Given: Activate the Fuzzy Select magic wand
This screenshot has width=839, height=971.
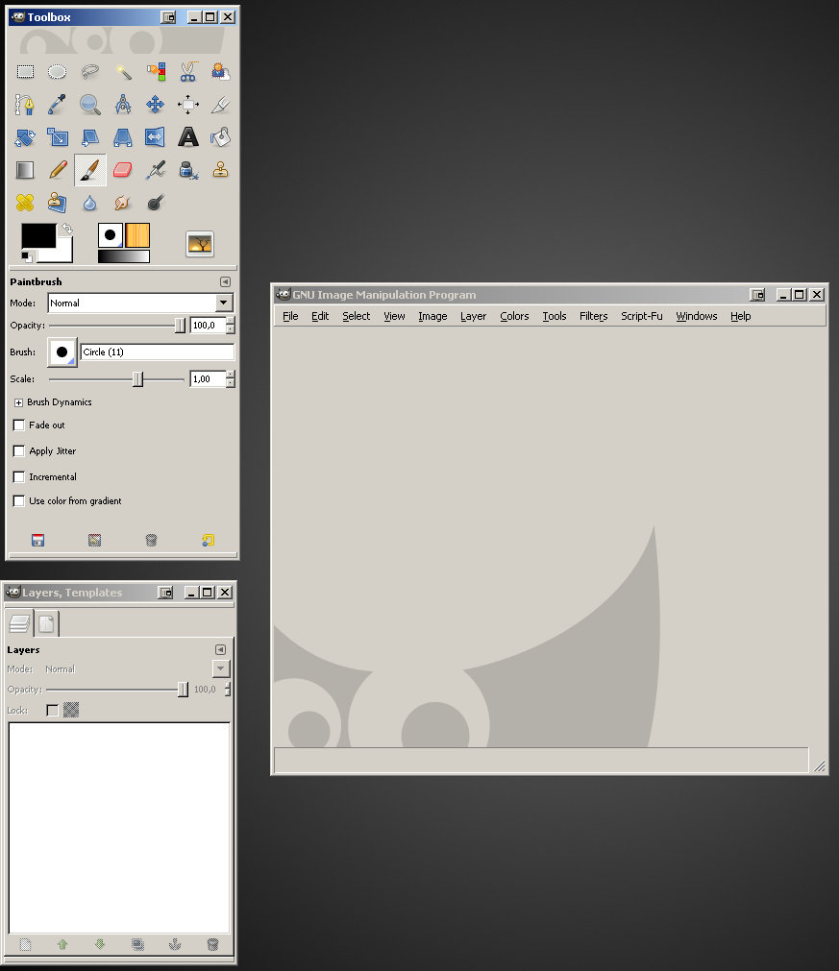Looking at the screenshot, I should click(123, 72).
